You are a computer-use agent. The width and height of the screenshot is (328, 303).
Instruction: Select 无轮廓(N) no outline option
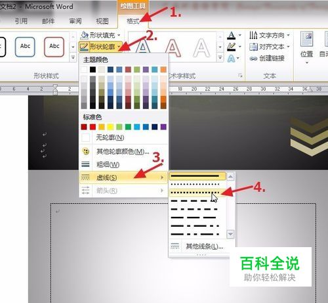[123, 137]
